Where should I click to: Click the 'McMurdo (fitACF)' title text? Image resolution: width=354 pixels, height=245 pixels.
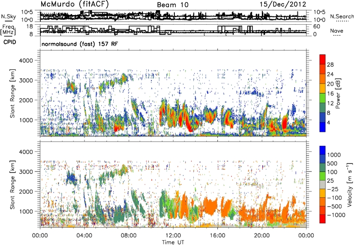point(74,4)
